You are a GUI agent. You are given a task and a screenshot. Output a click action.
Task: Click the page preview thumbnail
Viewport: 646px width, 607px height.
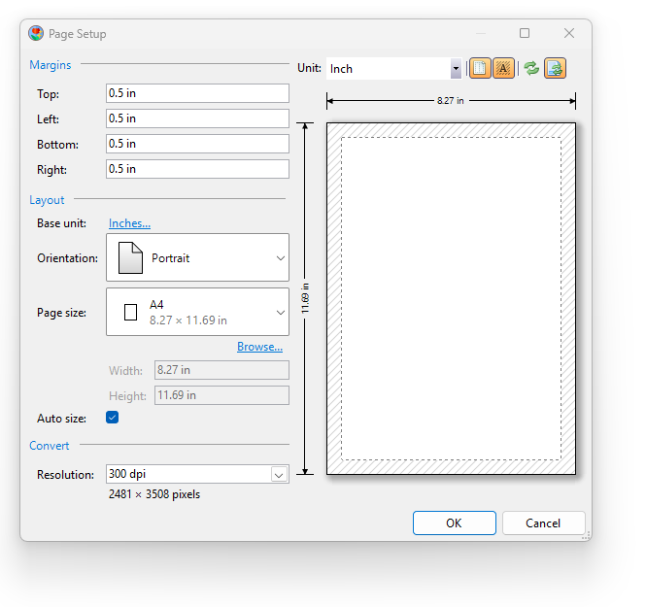[x=451, y=298]
